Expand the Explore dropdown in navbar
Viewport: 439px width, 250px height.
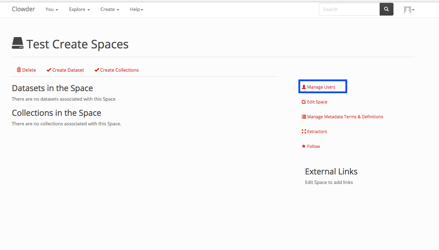[79, 10]
